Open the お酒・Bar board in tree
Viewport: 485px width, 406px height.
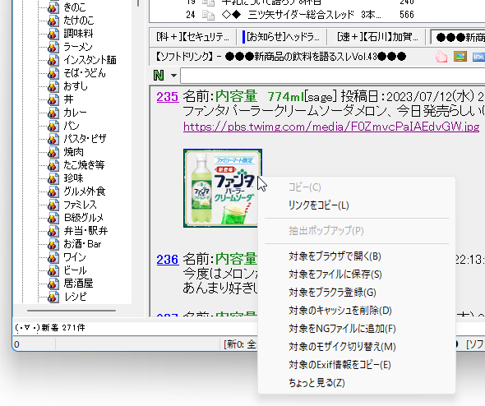pyautogui.click(x=82, y=244)
